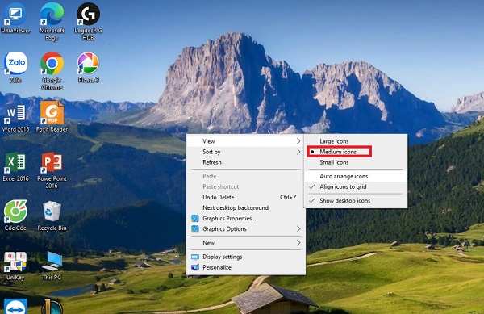Choose Small icons view option
This screenshot has width=484, height=314.
(x=356, y=162)
